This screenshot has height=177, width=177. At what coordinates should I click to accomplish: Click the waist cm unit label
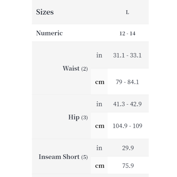[x=100, y=82]
